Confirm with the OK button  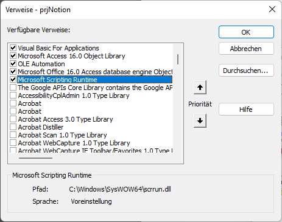pyautogui.click(x=246, y=32)
